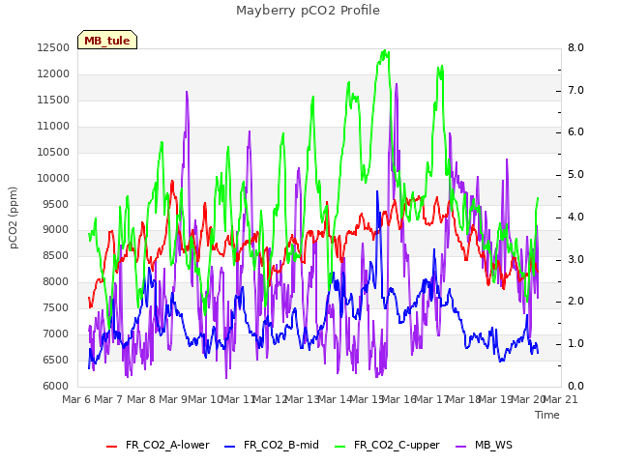The width and height of the screenshot is (619, 464).
Task: Click the FR_CO2_A-lower legend entry
Action: pyautogui.click(x=158, y=445)
